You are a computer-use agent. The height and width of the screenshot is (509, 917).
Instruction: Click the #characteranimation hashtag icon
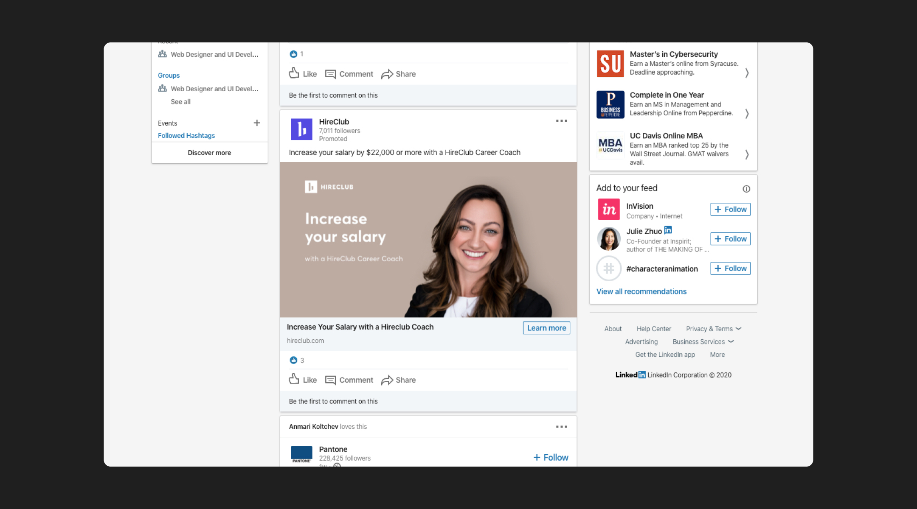pos(609,268)
